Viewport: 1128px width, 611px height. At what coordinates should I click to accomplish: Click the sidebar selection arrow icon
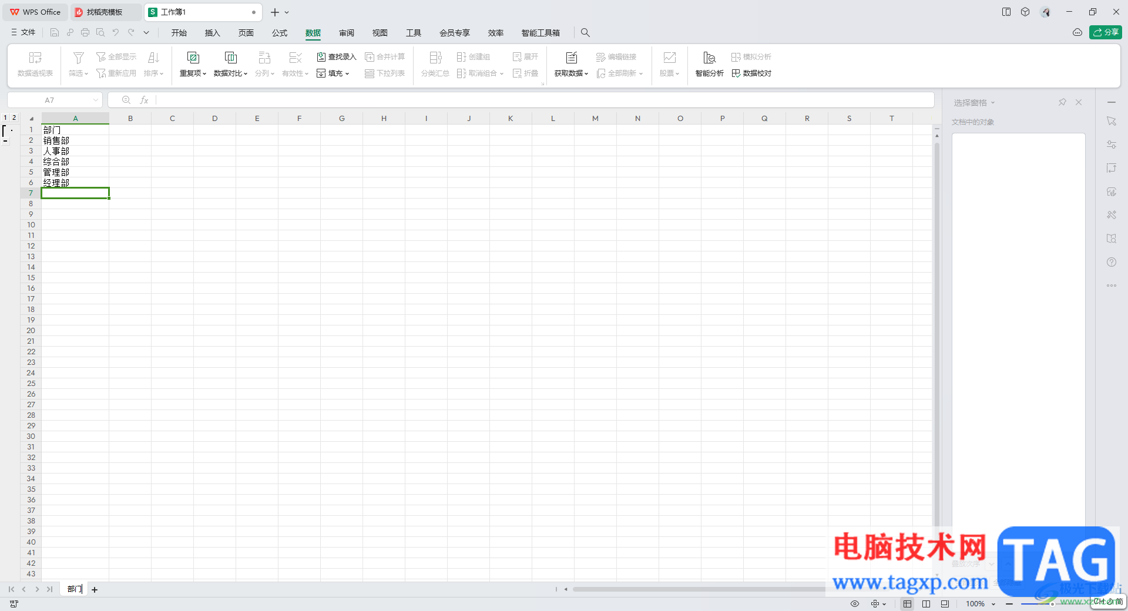pyautogui.click(x=1112, y=121)
